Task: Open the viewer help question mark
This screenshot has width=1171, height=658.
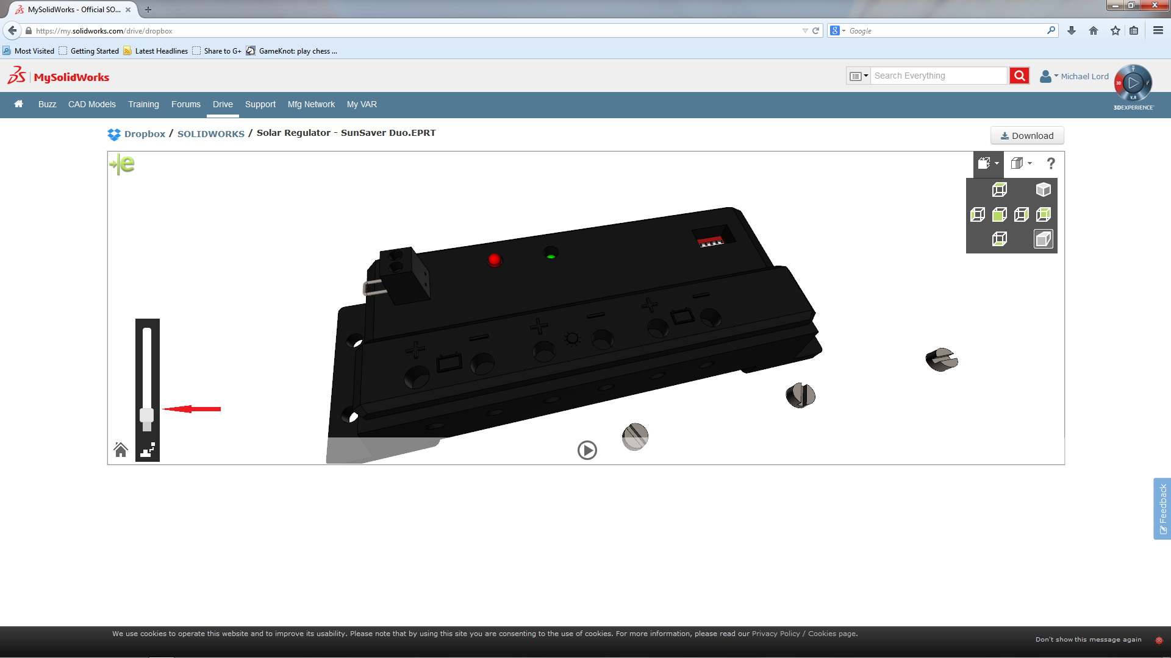Action: click(x=1050, y=163)
